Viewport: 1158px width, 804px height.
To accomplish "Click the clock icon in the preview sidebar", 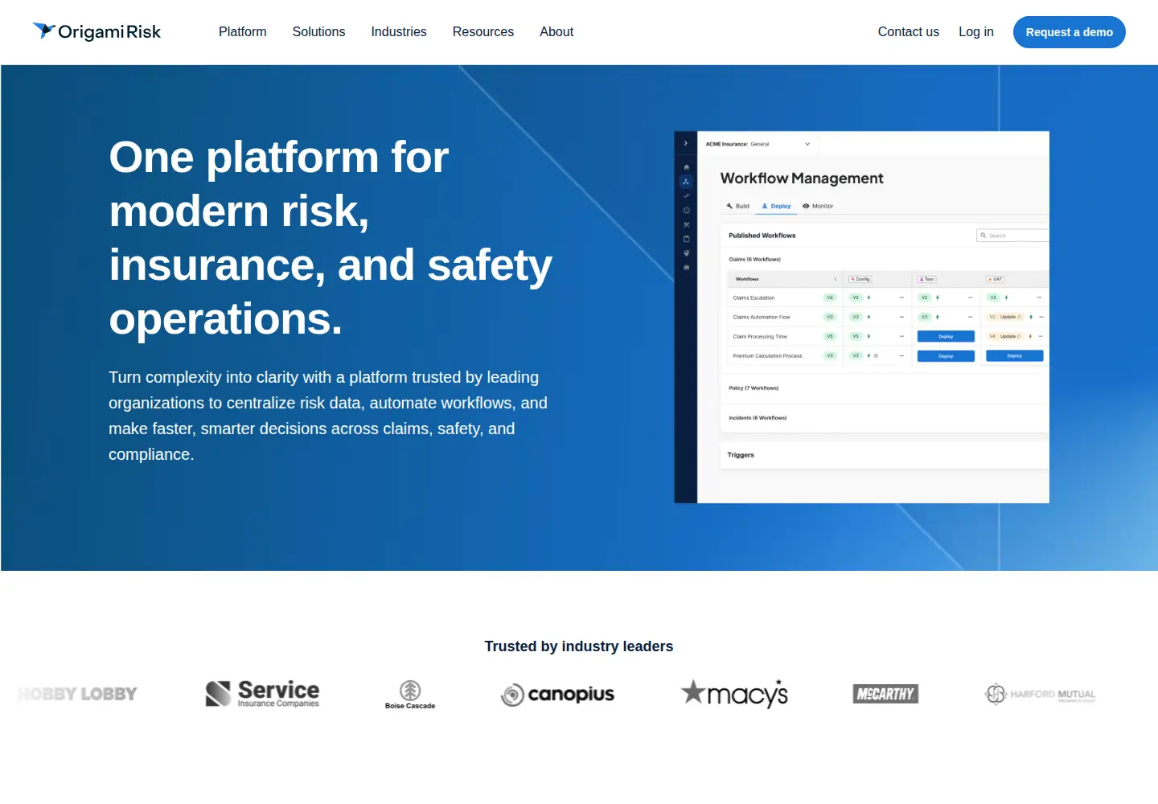I will tap(686, 211).
